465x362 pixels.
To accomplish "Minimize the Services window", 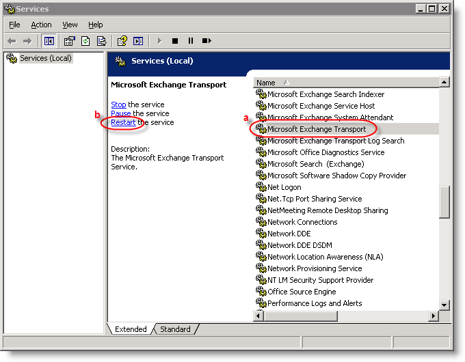I will 421,9.
